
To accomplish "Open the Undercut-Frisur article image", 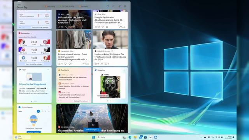I will coord(110,40).
